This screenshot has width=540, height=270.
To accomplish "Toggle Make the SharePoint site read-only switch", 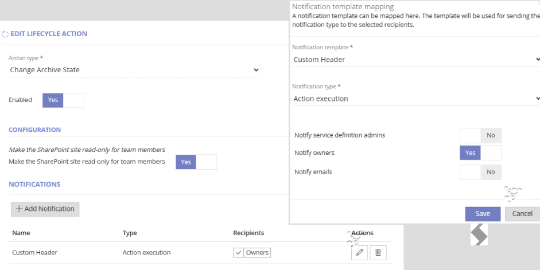I will point(196,162).
